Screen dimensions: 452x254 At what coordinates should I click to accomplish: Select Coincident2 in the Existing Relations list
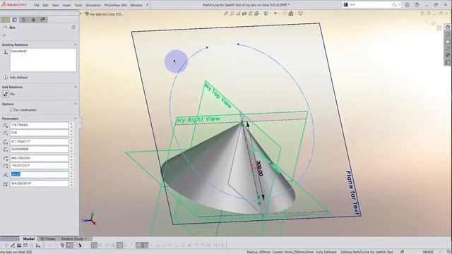(x=18, y=52)
